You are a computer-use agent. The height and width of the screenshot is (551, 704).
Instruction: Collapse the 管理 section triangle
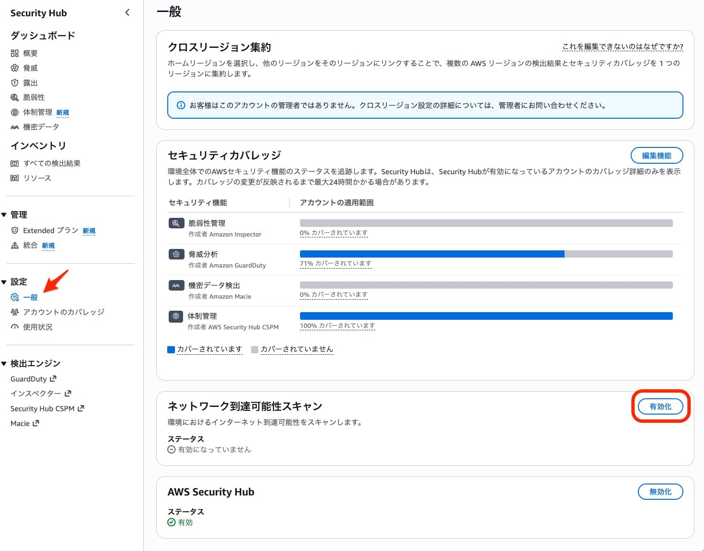point(4,215)
